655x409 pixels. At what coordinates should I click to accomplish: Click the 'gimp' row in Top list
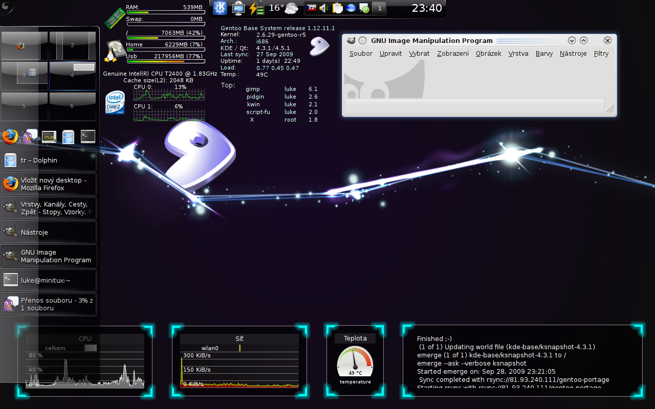click(x=281, y=89)
